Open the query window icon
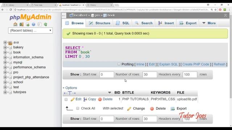232x130 pixels. (28, 25)
